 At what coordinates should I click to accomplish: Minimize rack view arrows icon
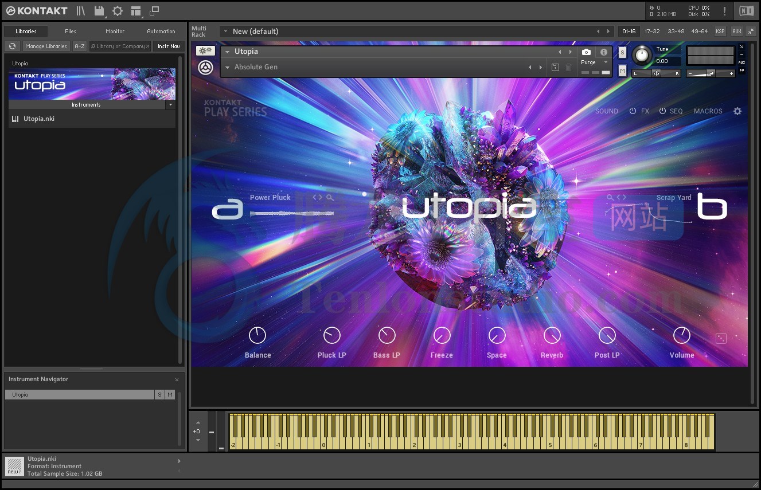[751, 32]
